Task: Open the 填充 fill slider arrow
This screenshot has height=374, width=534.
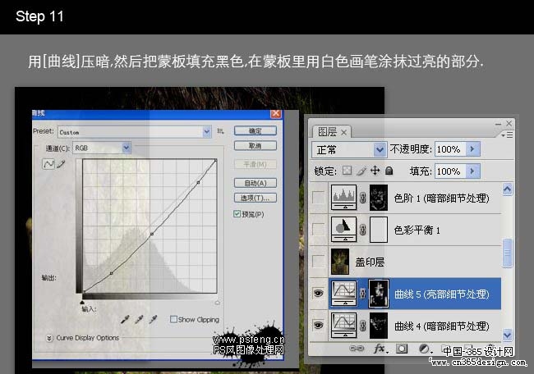Action: click(x=472, y=171)
